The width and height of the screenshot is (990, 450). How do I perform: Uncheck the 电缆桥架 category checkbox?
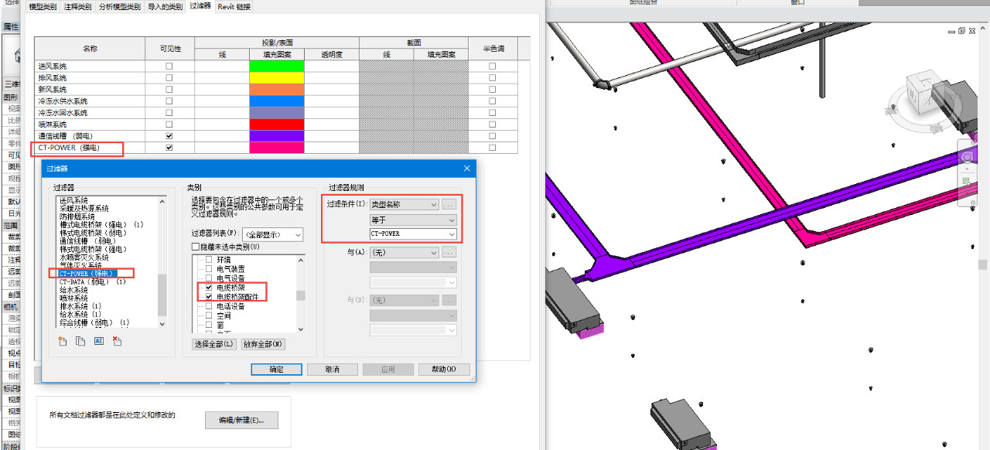point(209,288)
